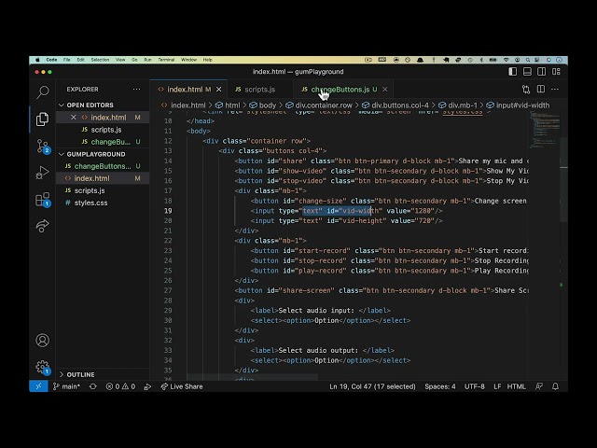
Task: Open the errors and warnings indicator
Action: [x=120, y=386]
